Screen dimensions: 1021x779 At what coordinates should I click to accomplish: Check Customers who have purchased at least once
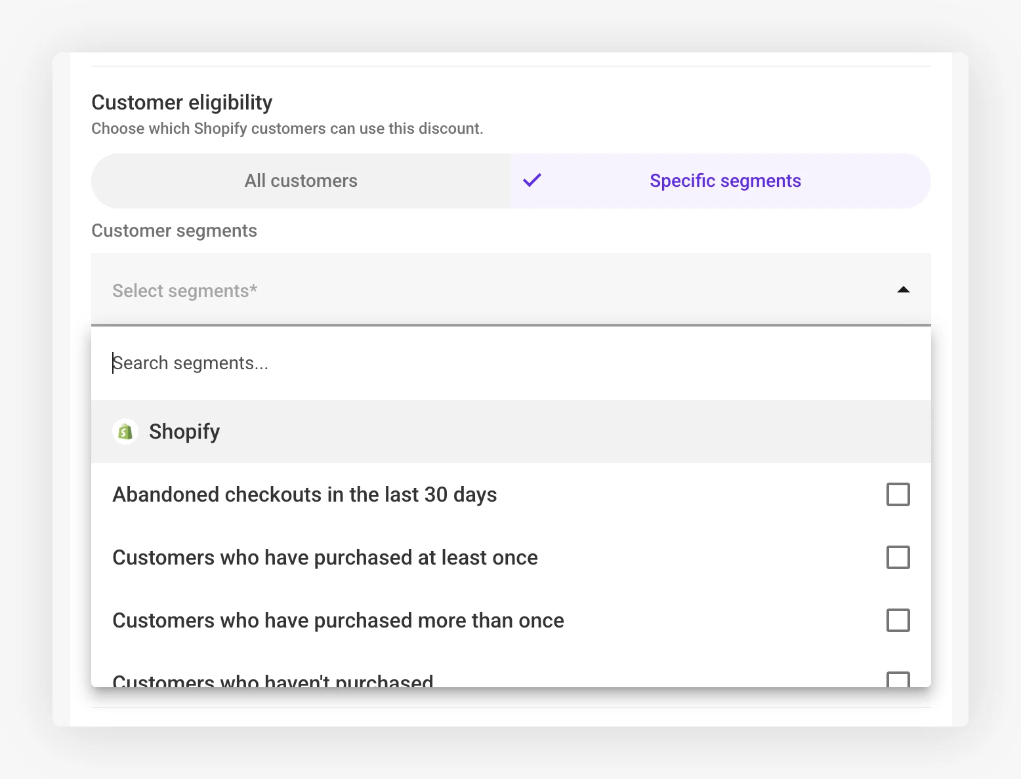[x=898, y=557]
